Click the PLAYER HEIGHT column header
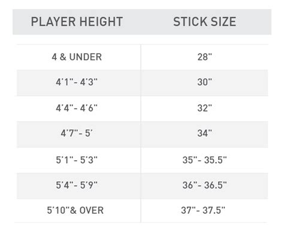The width and height of the screenshot is (284, 234). tap(77, 22)
